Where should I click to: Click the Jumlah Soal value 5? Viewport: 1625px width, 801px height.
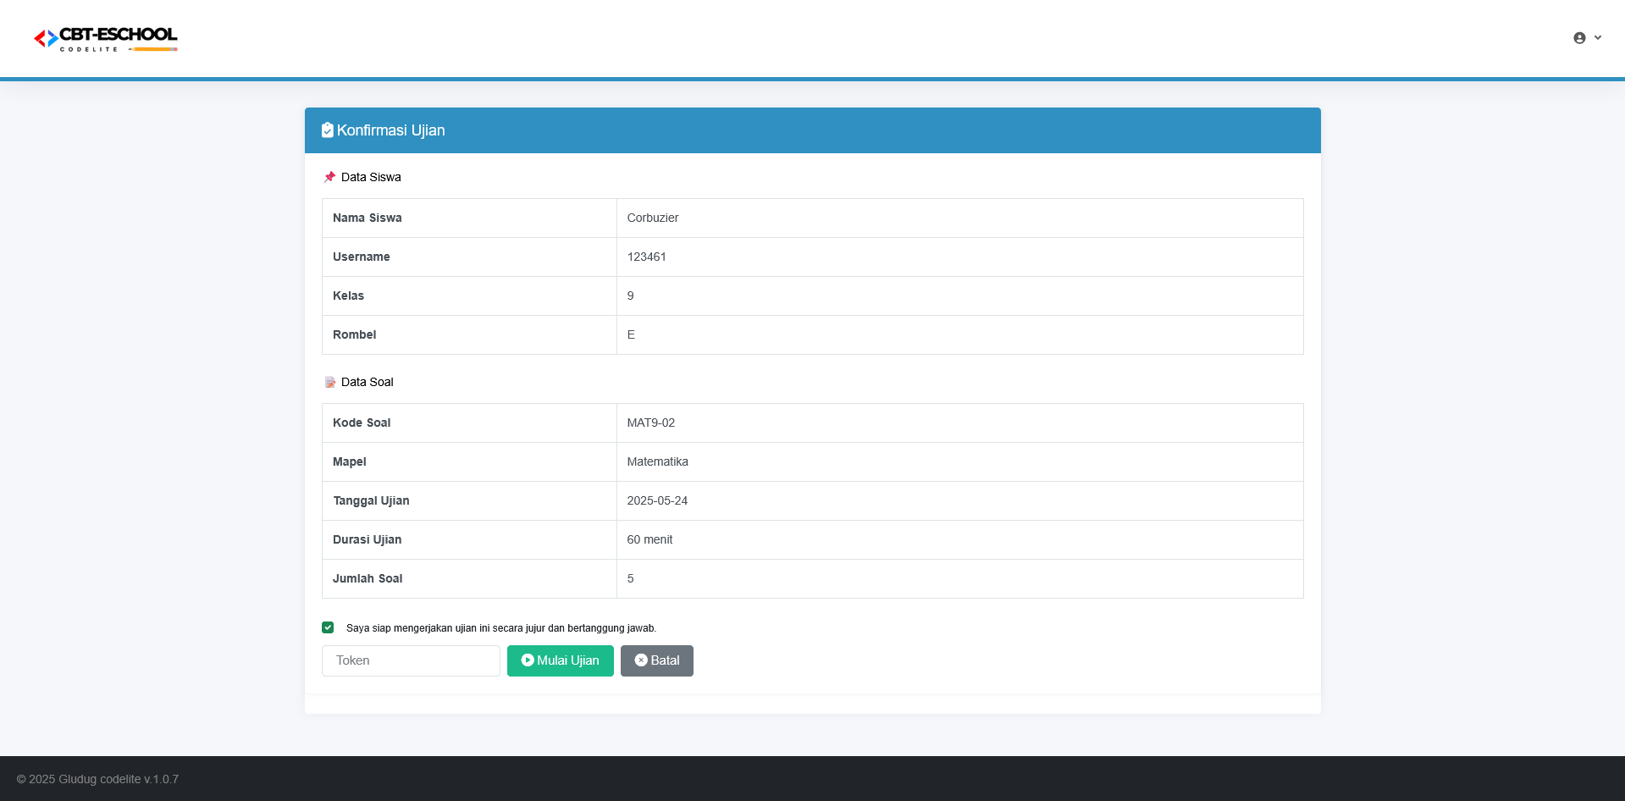coord(630,578)
